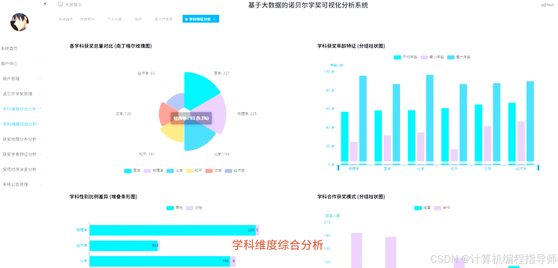This screenshot has width=558, height=268.
Task: Toggle 和平 legend in rose chart
Action: pos(194,171)
